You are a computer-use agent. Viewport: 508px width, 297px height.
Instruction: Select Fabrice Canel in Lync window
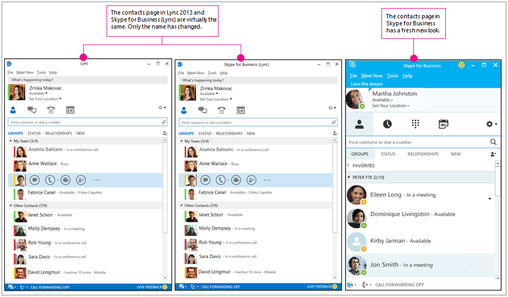pos(85,194)
